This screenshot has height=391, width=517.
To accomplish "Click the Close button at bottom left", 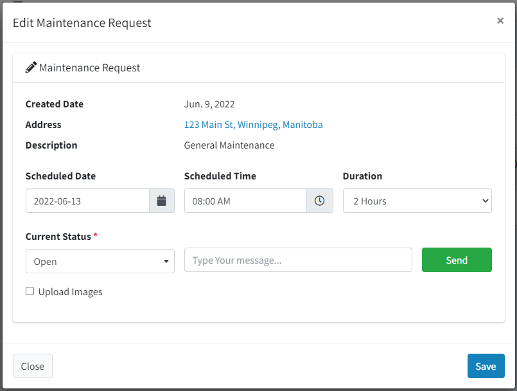I will pyautogui.click(x=33, y=366).
